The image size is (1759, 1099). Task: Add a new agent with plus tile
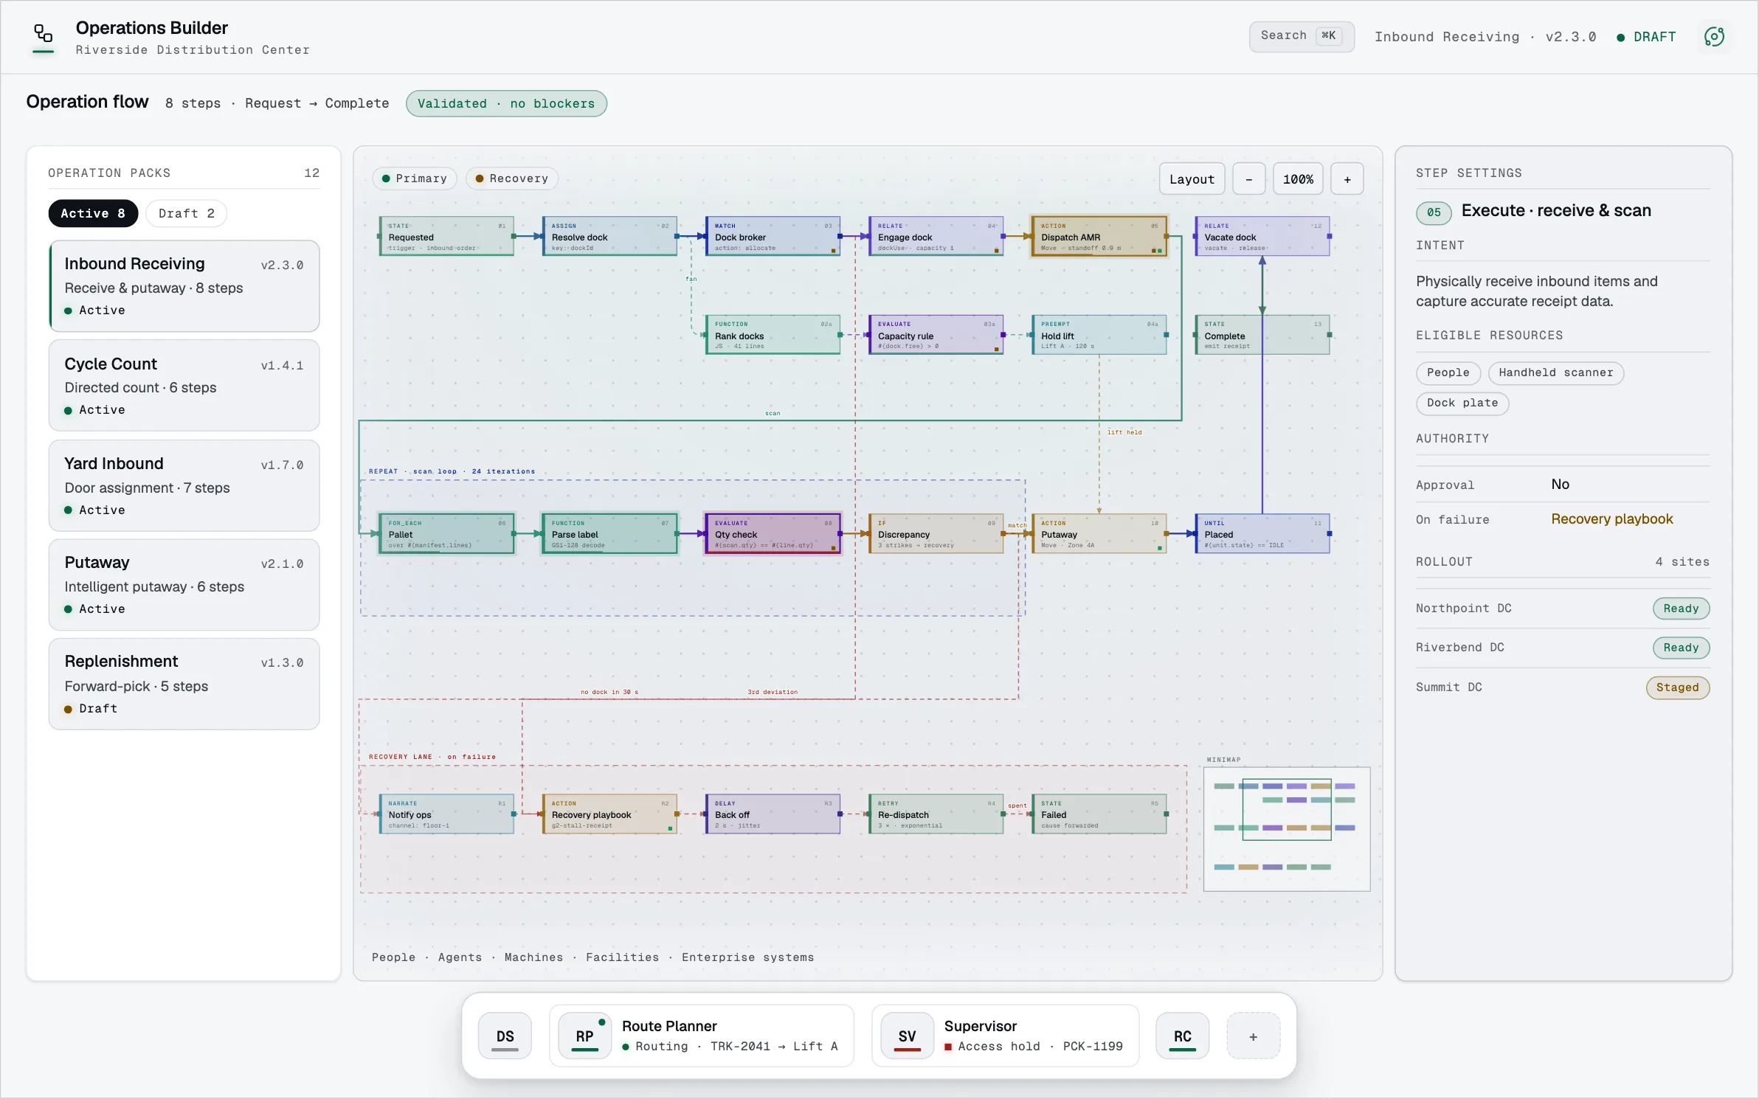click(1253, 1036)
